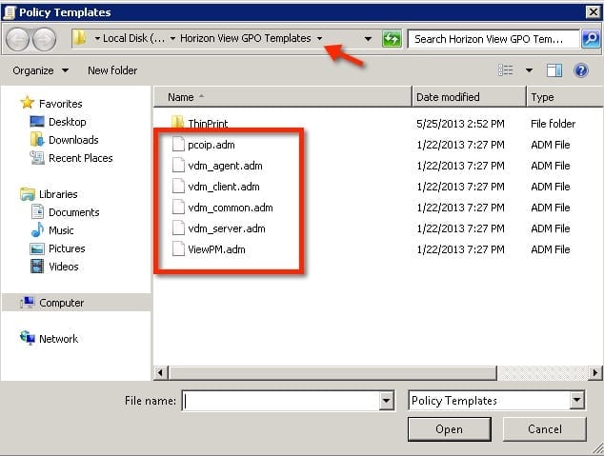Screen dimensions: 604x456
Task: Click the Policy Templates title bar icon
Action: 10,12
